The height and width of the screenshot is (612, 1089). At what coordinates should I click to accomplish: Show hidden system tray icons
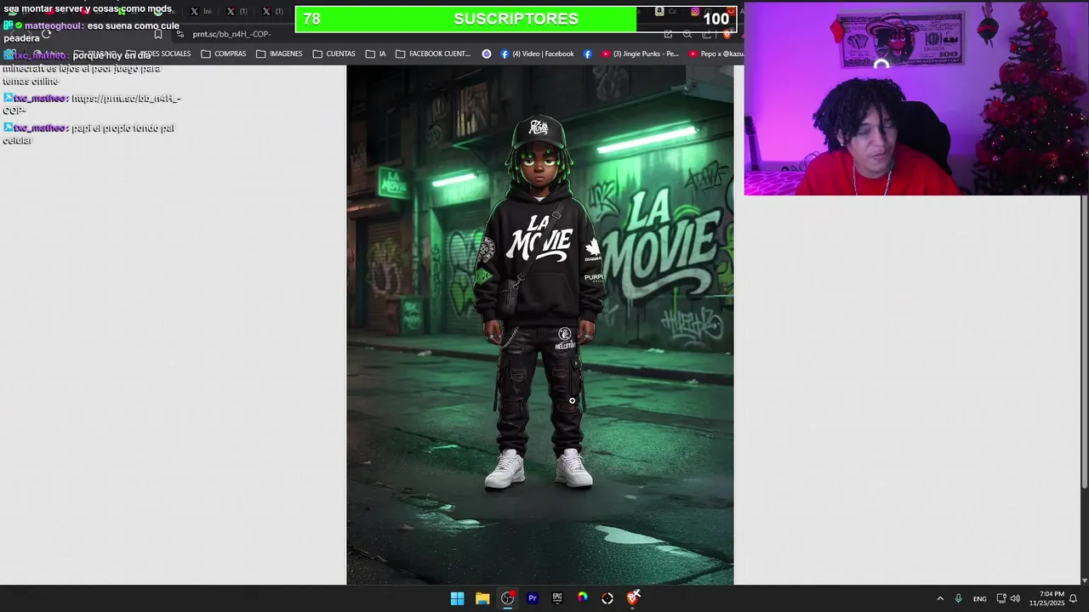(x=940, y=598)
